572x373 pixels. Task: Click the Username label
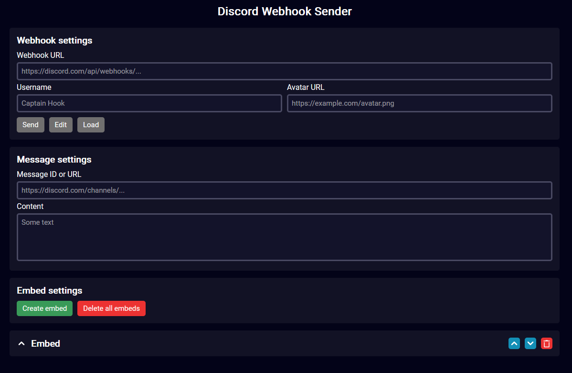click(x=34, y=88)
